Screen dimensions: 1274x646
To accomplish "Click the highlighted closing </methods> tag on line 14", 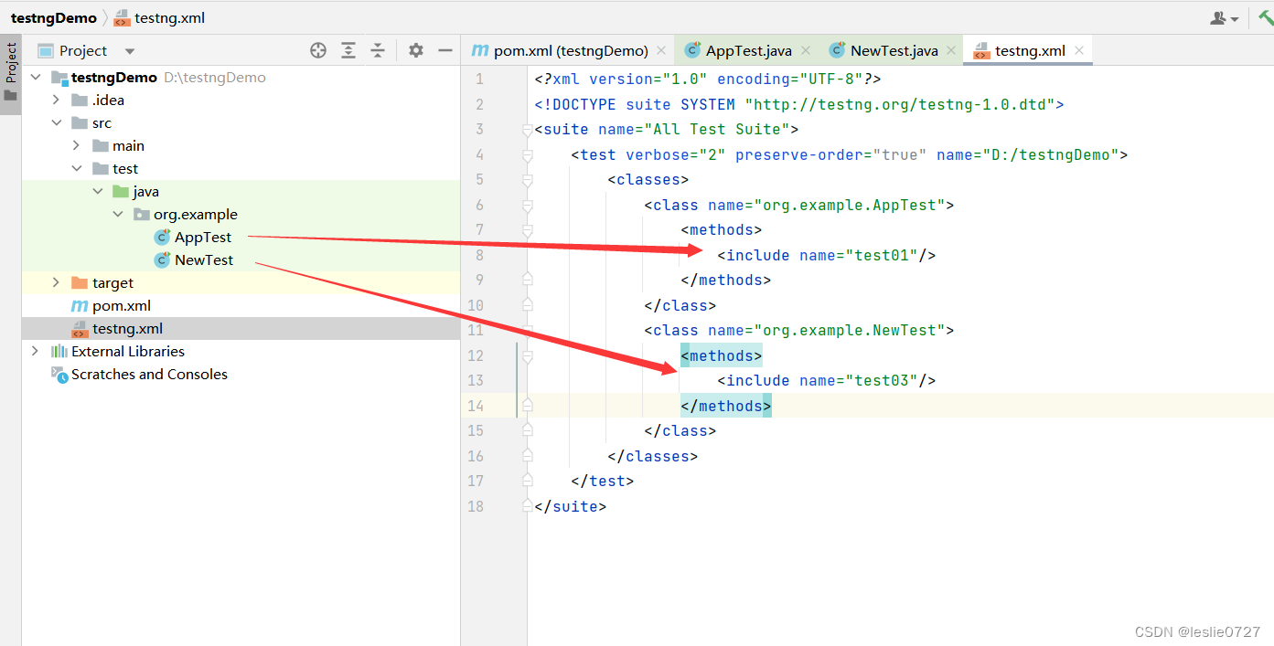I will 726,406.
